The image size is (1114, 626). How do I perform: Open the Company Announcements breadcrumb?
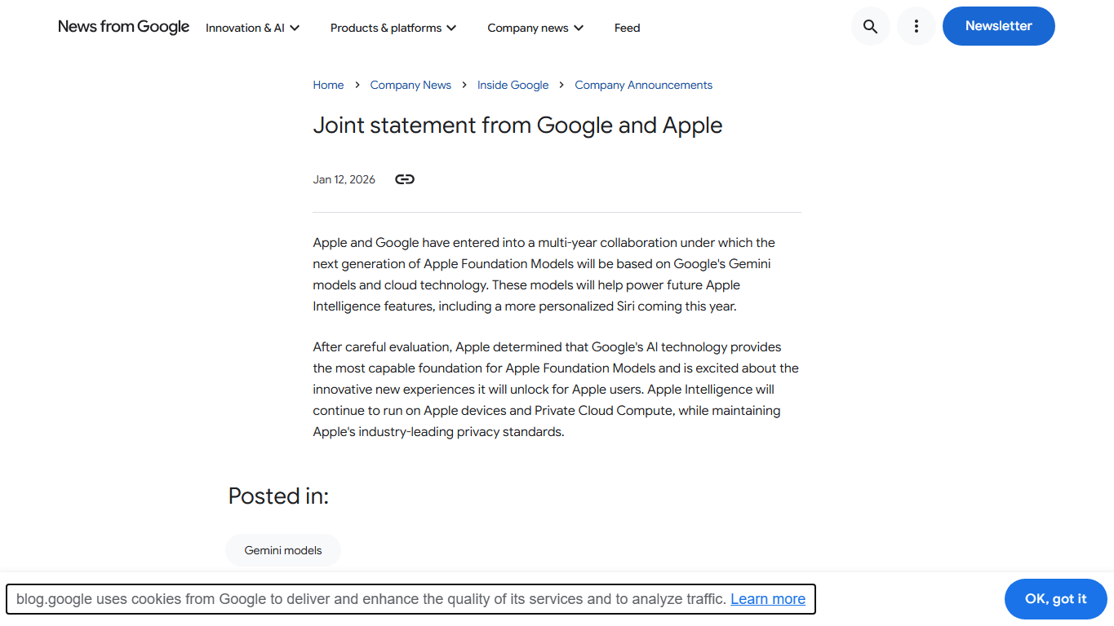(643, 85)
